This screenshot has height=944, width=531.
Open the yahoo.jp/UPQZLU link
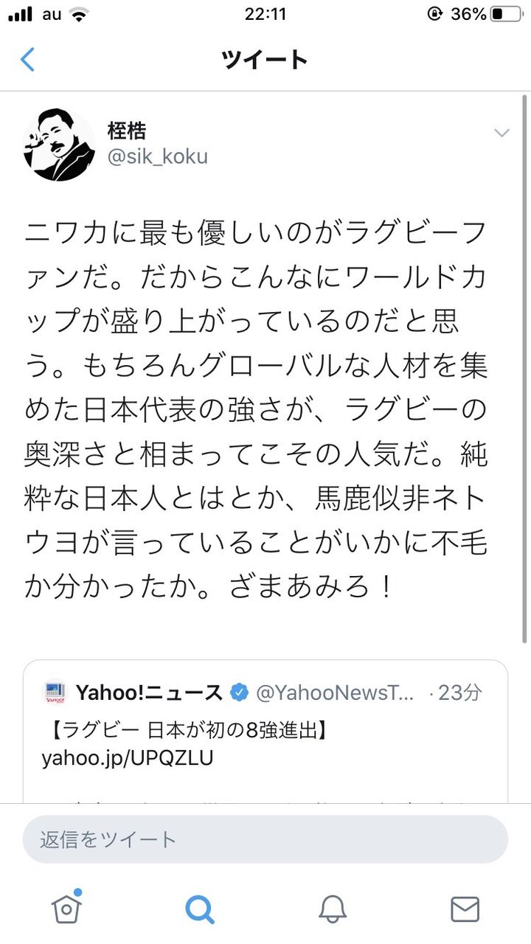[128, 758]
